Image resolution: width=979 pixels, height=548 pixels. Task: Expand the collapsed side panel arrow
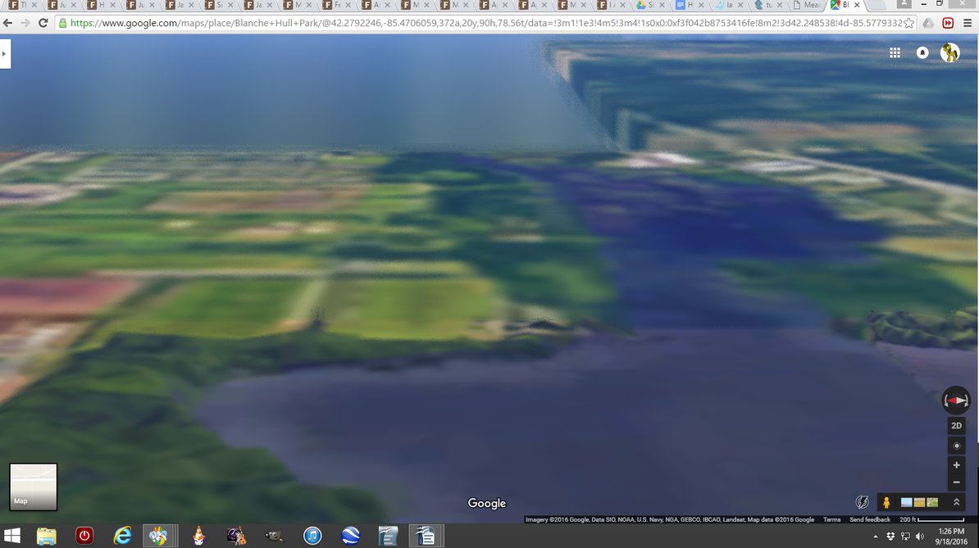[5, 55]
